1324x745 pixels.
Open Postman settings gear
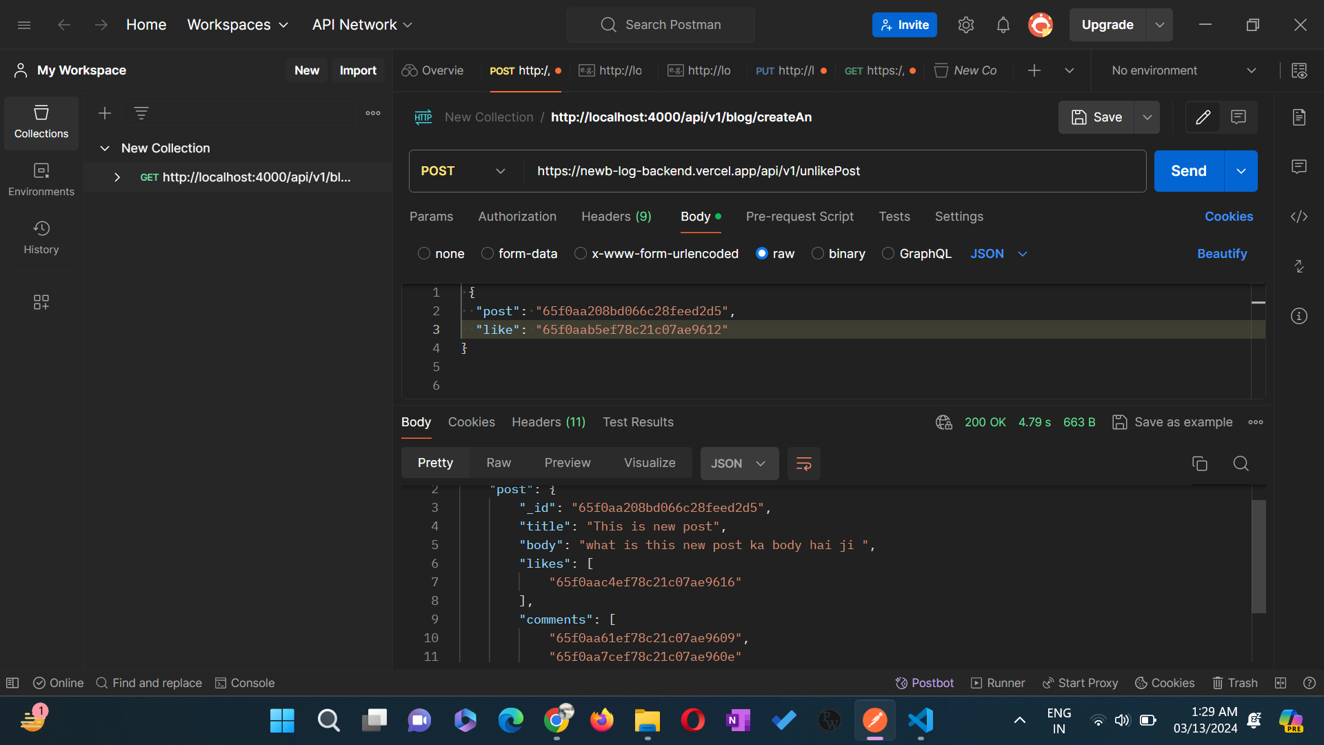965,24
